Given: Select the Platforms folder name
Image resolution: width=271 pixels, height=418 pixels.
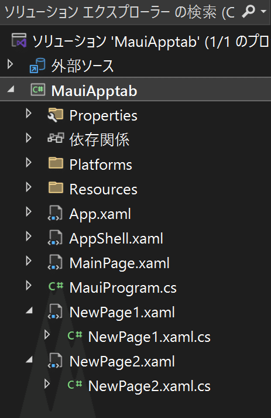Looking at the screenshot, I should [101, 165].
